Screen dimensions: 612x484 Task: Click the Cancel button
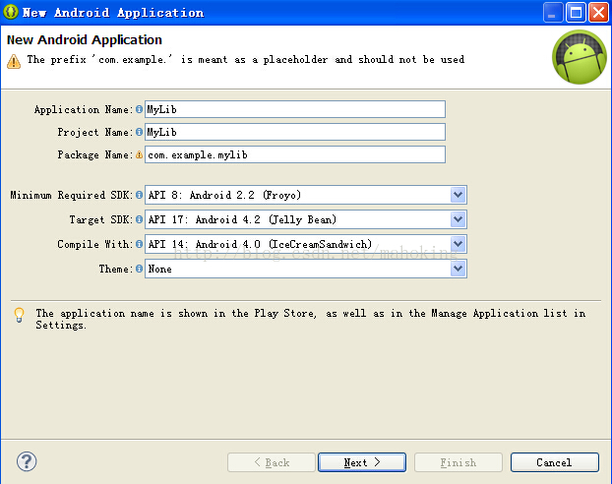(x=555, y=462)
